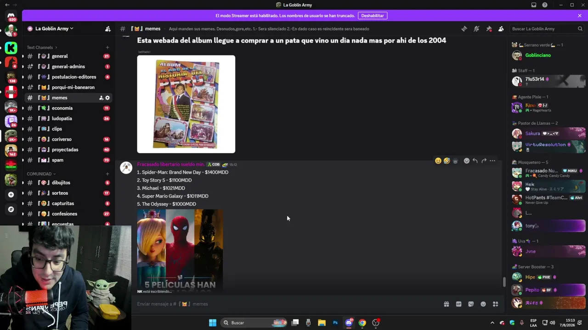Add a channel to COMUNIDAD with the plus
Image resolution: width=588 pixels, height=330 pixels.
click(107, 174)
